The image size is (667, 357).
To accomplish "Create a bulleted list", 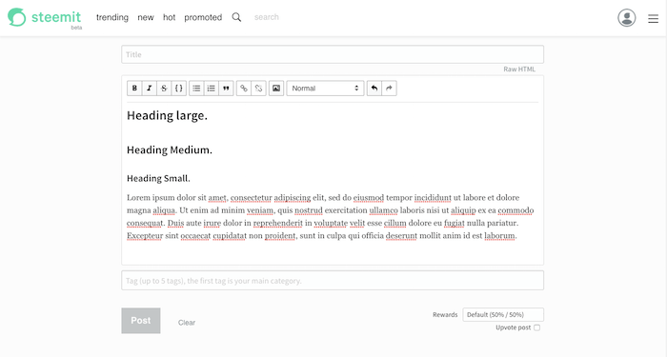I will (x=196, y=89).
